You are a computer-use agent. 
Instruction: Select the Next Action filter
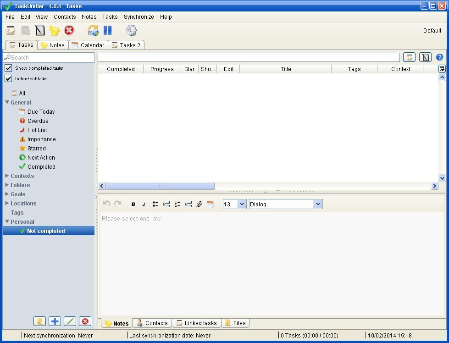tap(41, 157)
